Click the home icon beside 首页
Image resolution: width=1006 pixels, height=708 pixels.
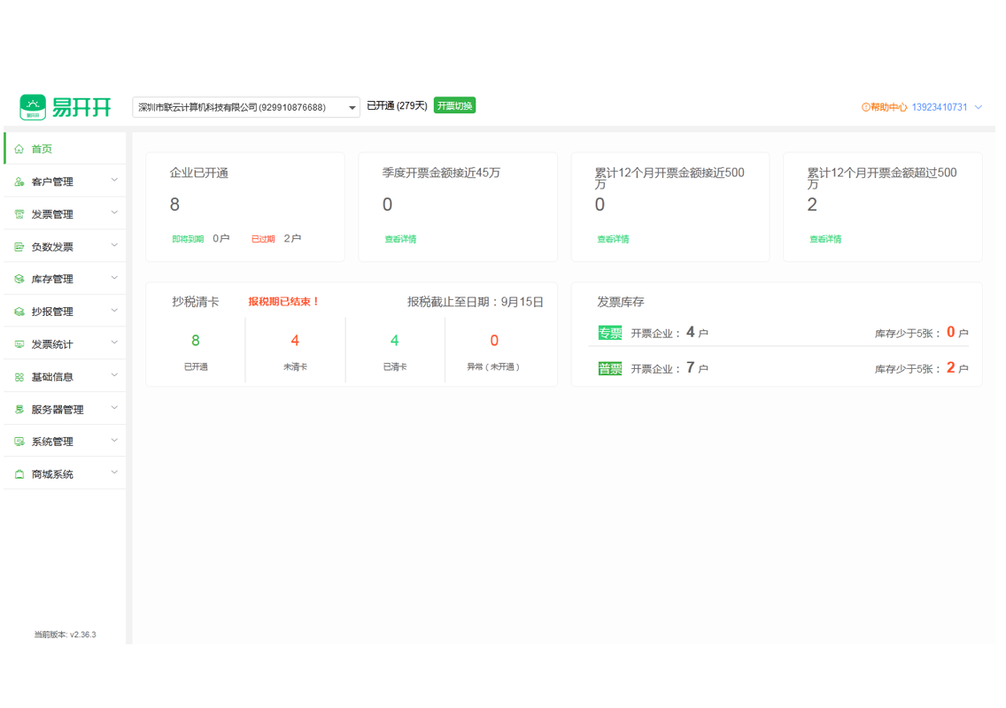point(19,150)
